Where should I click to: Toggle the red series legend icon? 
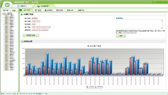coord(88,87)
